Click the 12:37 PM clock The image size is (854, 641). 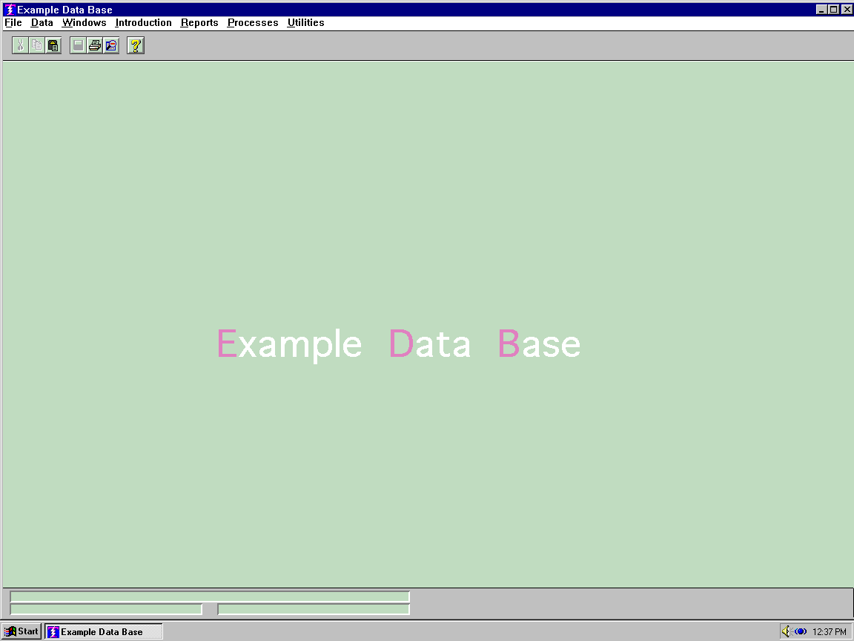point(830,632)
